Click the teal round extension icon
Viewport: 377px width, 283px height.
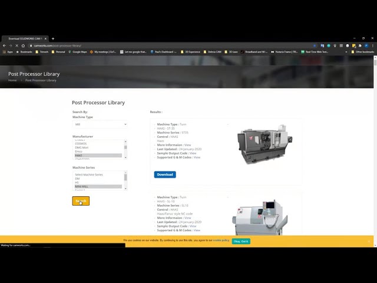click(x=329, y=45)
